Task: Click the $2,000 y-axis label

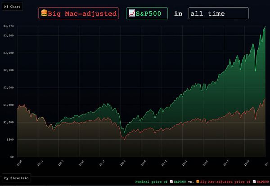Action: 9,88
